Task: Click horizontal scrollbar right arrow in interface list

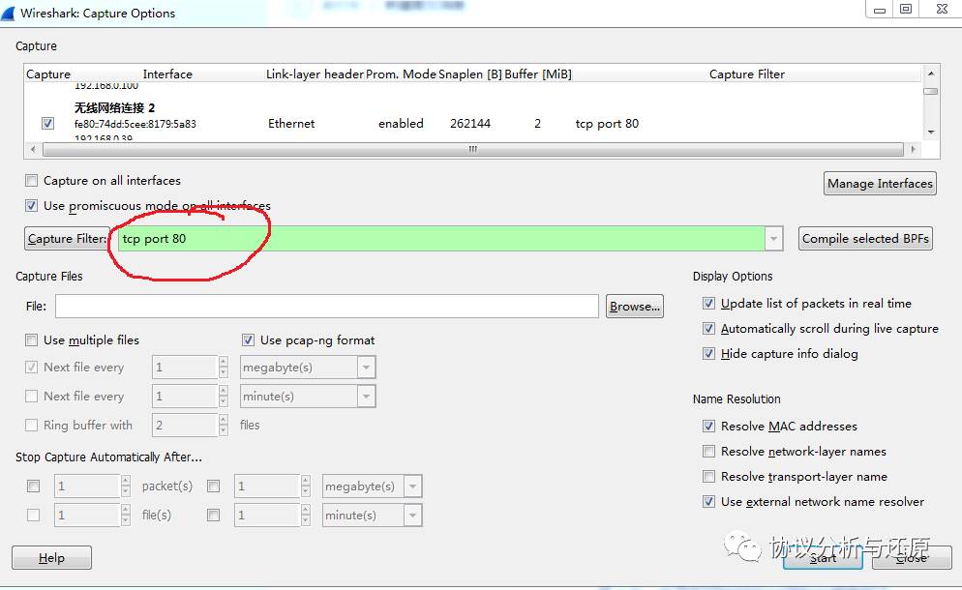Action: pyautogui.click(x=913, y=149)
